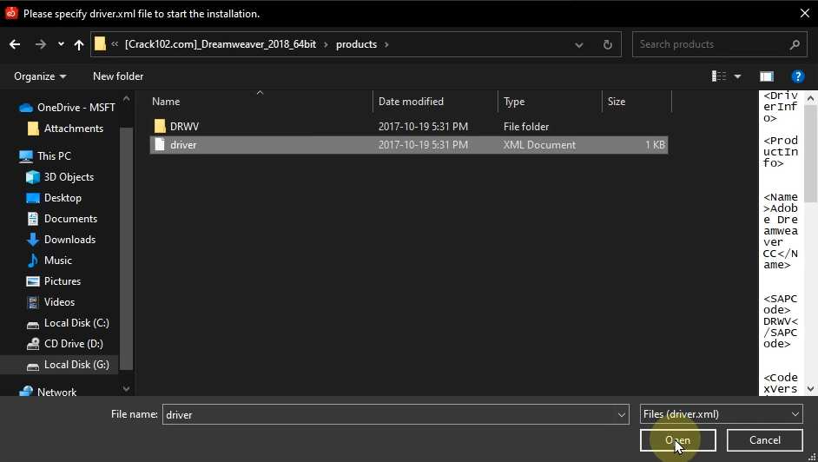The height and width of the screenshot is (462, 818).
Task: Select the Downloads folder in sidebar
Action: click(69, 240)
